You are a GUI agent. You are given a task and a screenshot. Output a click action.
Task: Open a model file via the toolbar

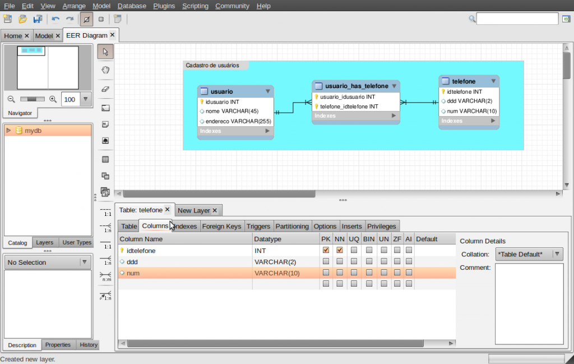[x=22, y=19]
